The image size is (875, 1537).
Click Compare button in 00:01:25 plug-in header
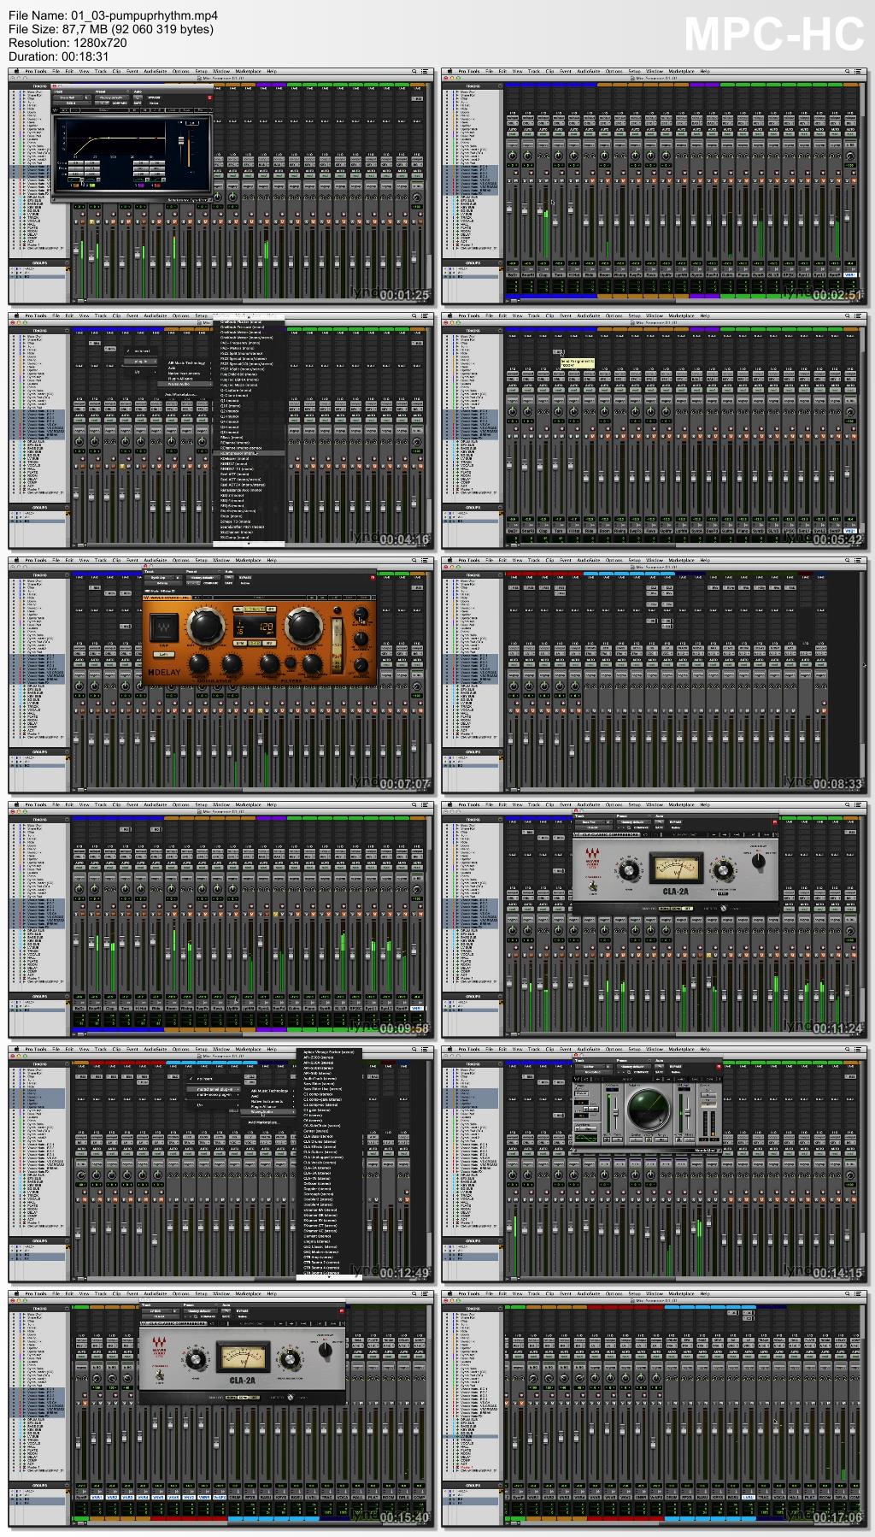[x=119, y=103]
